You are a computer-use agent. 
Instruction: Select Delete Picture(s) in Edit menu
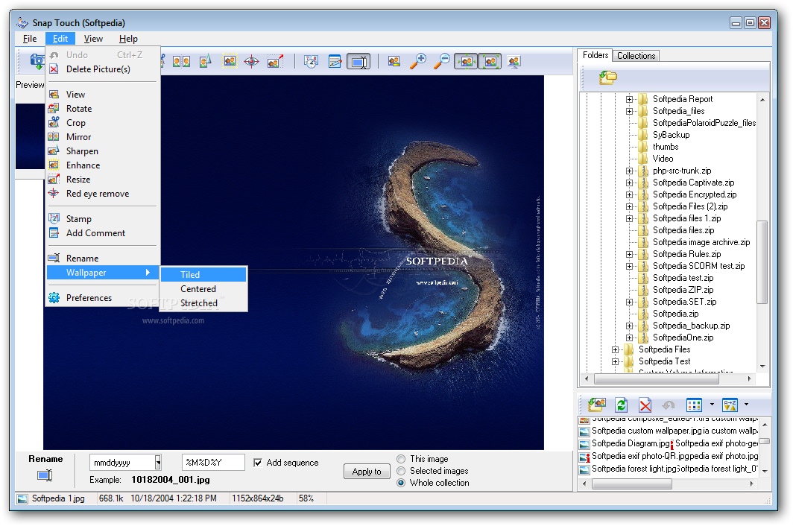click(103, 69)
